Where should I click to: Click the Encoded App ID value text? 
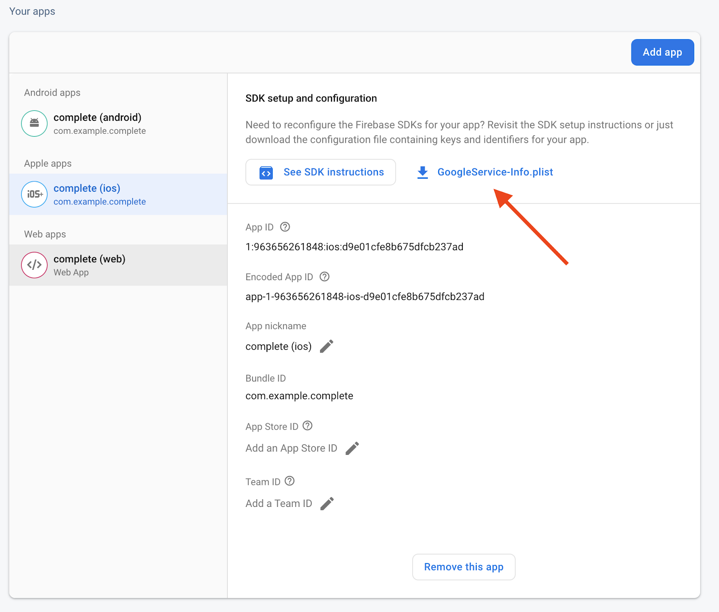(364, 297)
